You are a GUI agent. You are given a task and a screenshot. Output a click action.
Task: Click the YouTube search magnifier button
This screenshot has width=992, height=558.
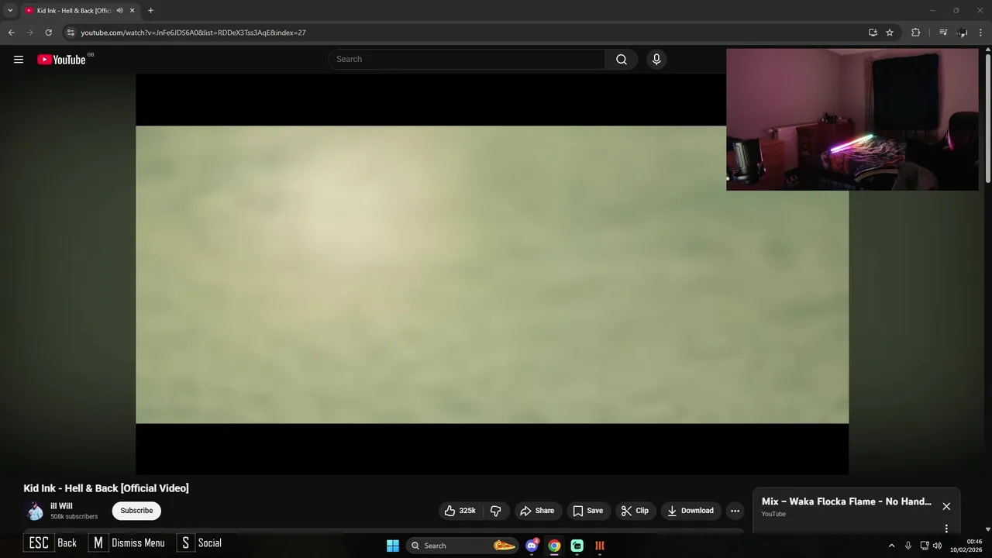click(x=622, y=60)
